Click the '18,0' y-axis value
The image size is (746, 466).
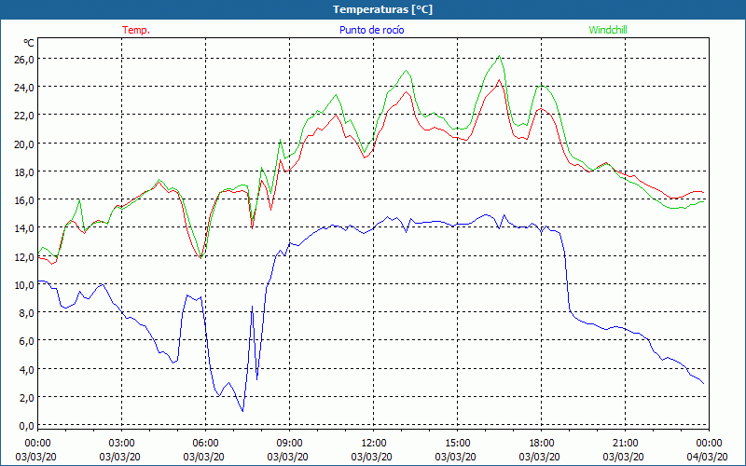(24, 172)
